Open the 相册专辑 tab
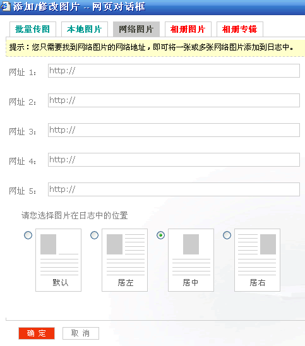Screen dimensions: 305x346 point(240,29)
